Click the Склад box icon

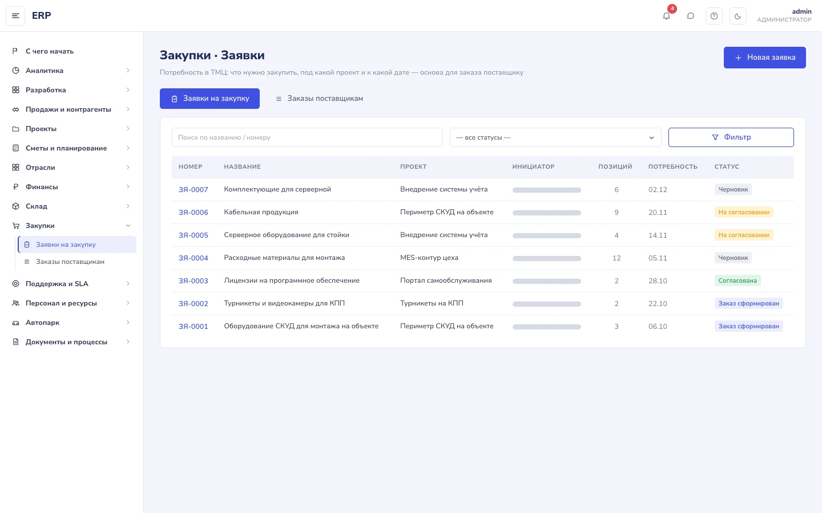(x=15, y=206)
